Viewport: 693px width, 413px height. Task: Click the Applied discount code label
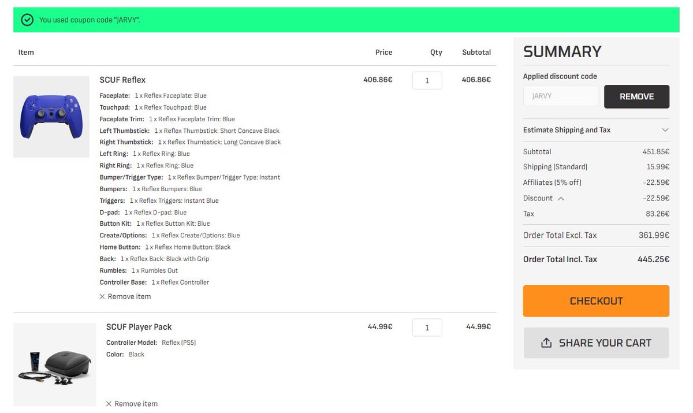click(560, 76)
